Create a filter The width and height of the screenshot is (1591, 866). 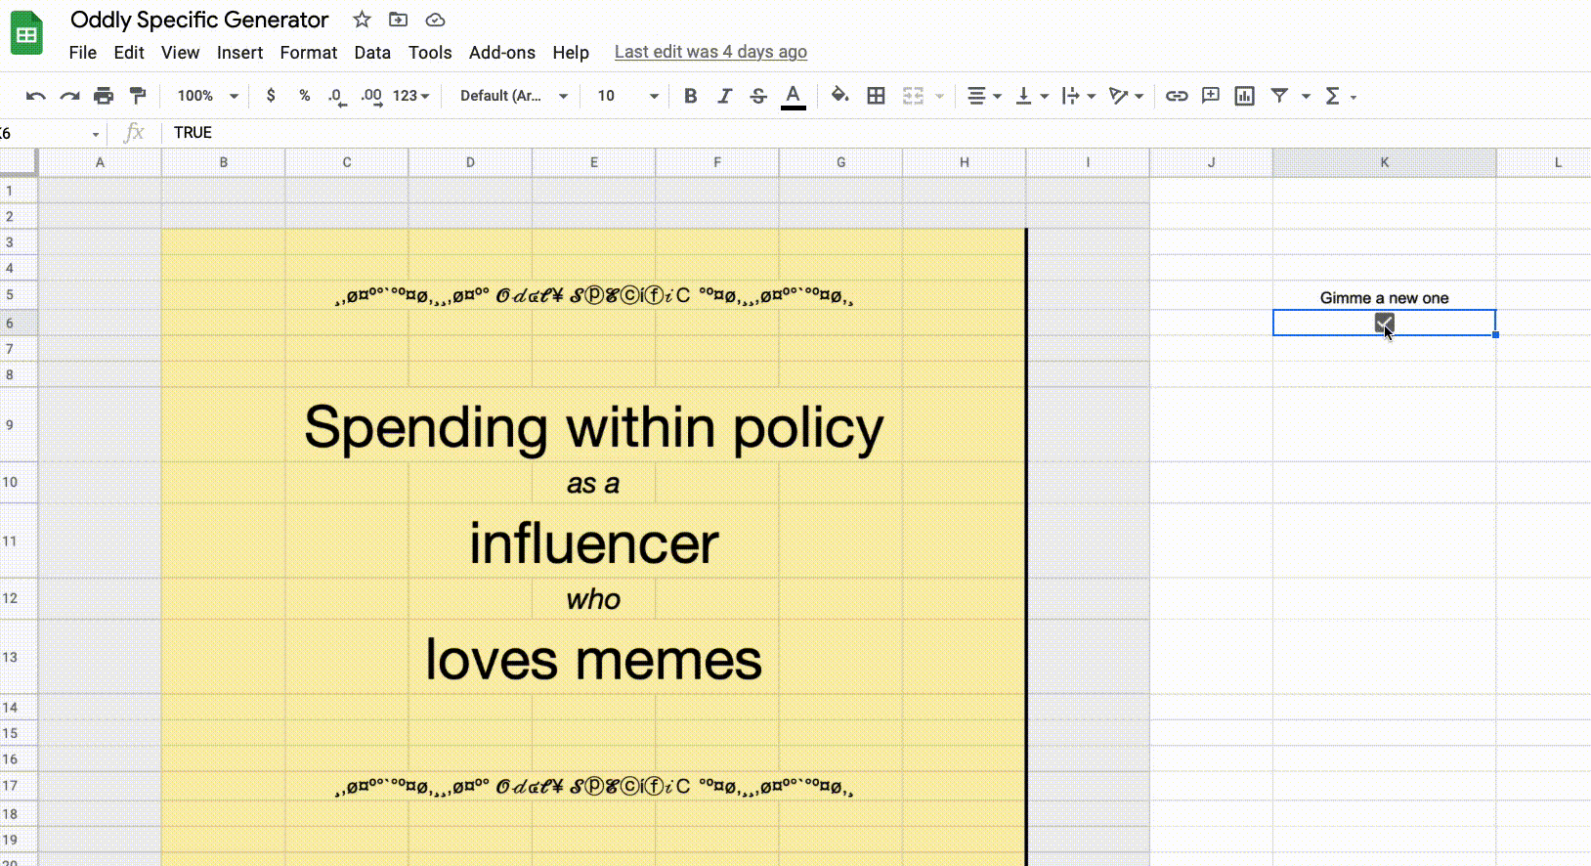click(x=1279, y=96)
